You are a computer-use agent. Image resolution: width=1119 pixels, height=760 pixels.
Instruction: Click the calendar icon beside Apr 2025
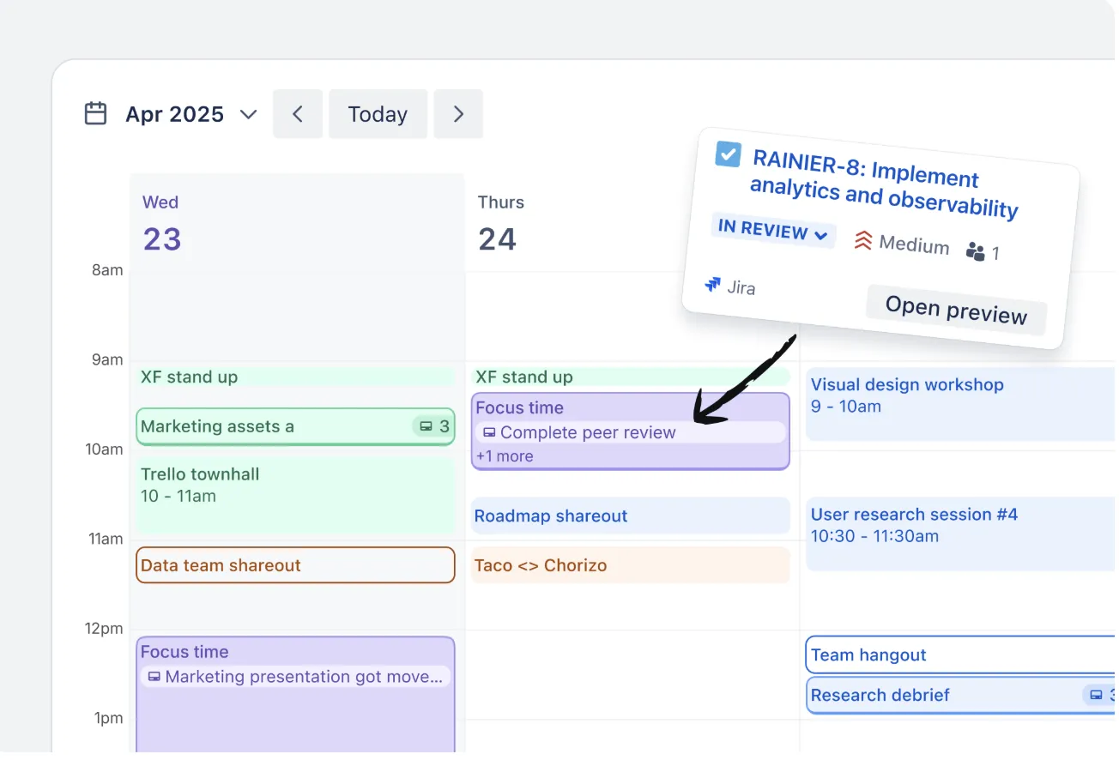tap(95, 114)
